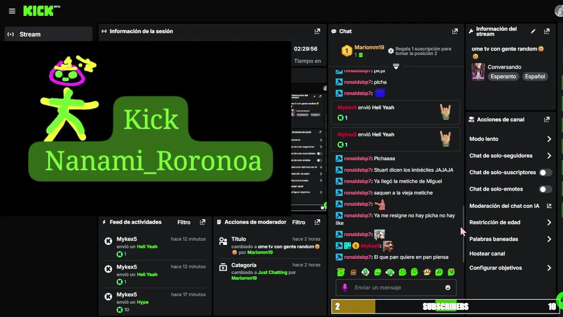563x317 pixels.
Task: Expand the Palabras baneadas options
Action: (549, 239)
